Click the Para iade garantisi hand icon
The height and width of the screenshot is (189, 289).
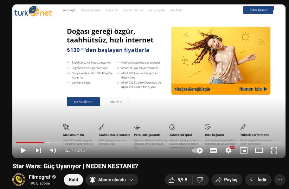137,127
